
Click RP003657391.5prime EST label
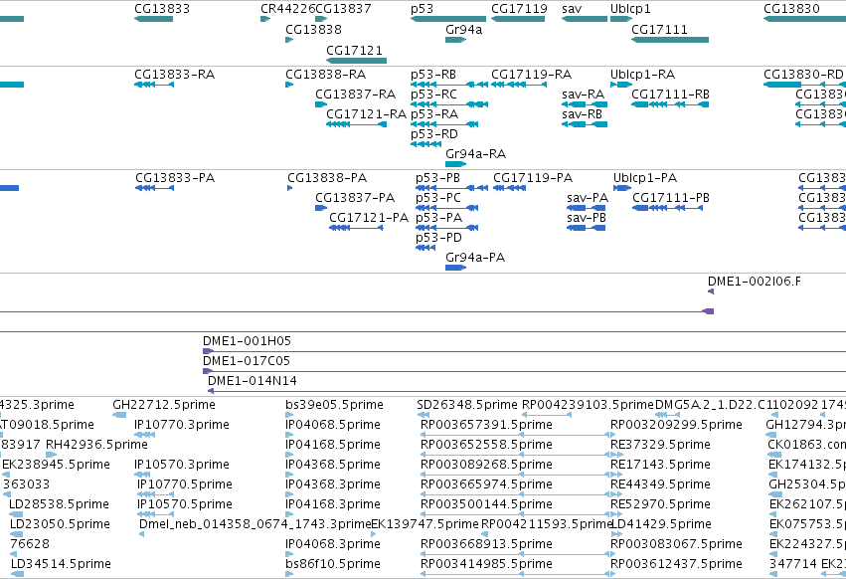(487, 425)
